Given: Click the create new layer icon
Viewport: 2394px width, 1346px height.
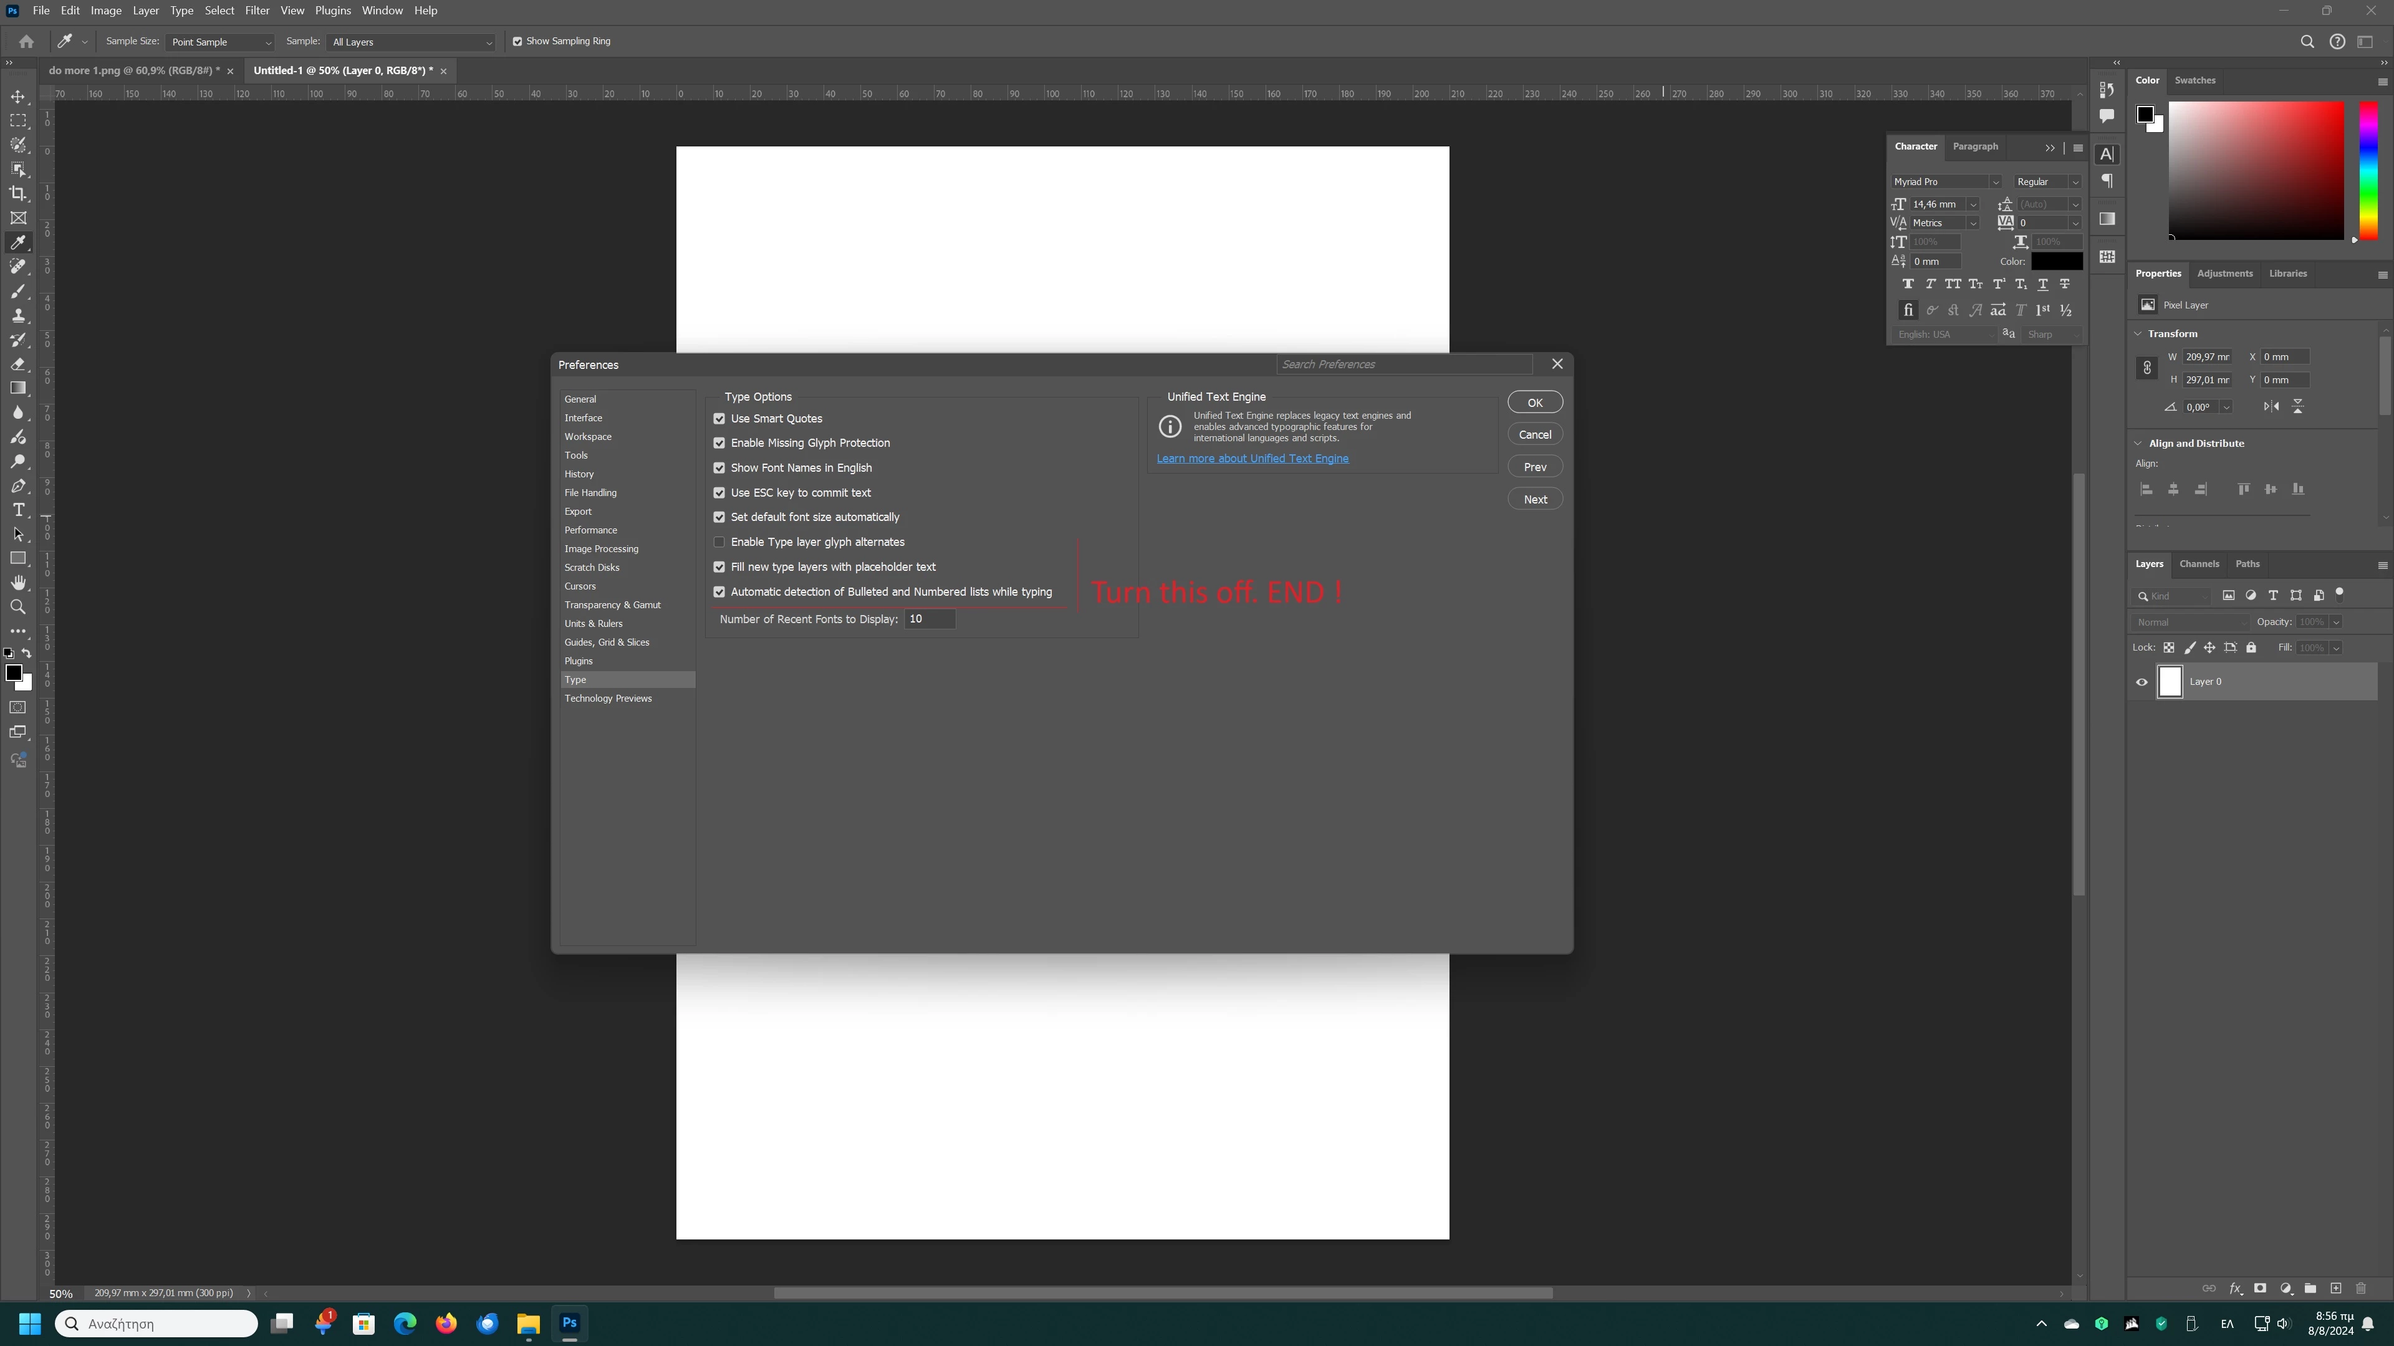Looking at the screenshot, I should tap(2335, 1289).
